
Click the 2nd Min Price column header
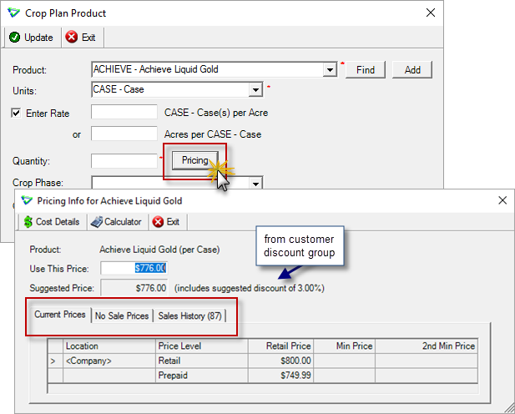[x=427, y=346]
